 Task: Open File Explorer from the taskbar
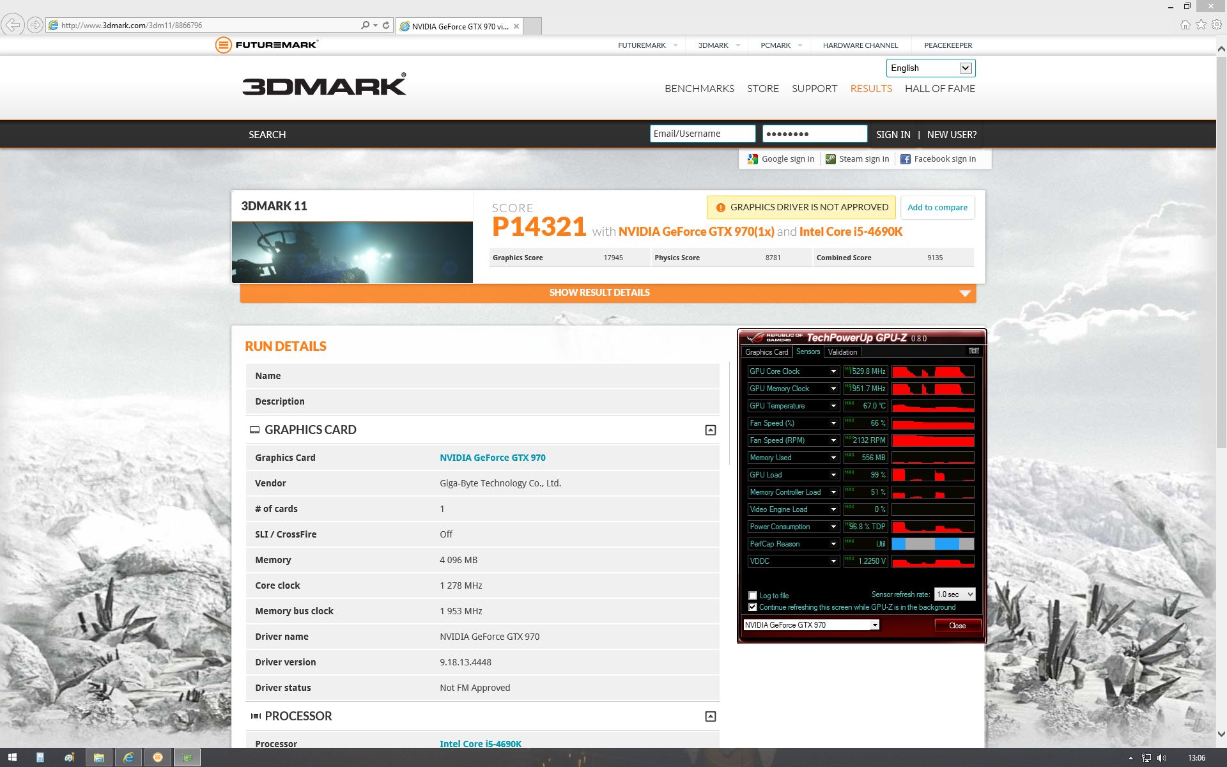pos(98,757)
